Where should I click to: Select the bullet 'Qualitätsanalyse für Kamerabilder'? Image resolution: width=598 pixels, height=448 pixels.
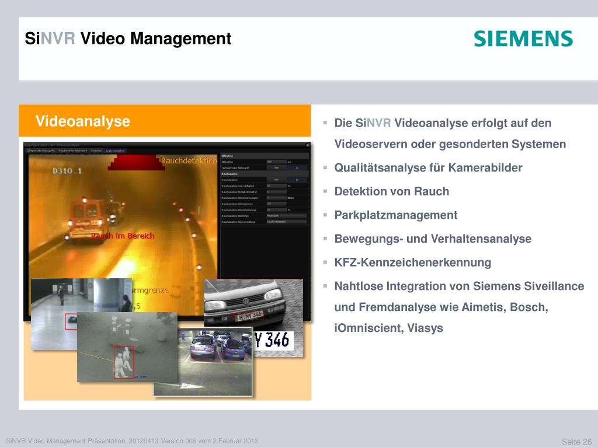428,167
